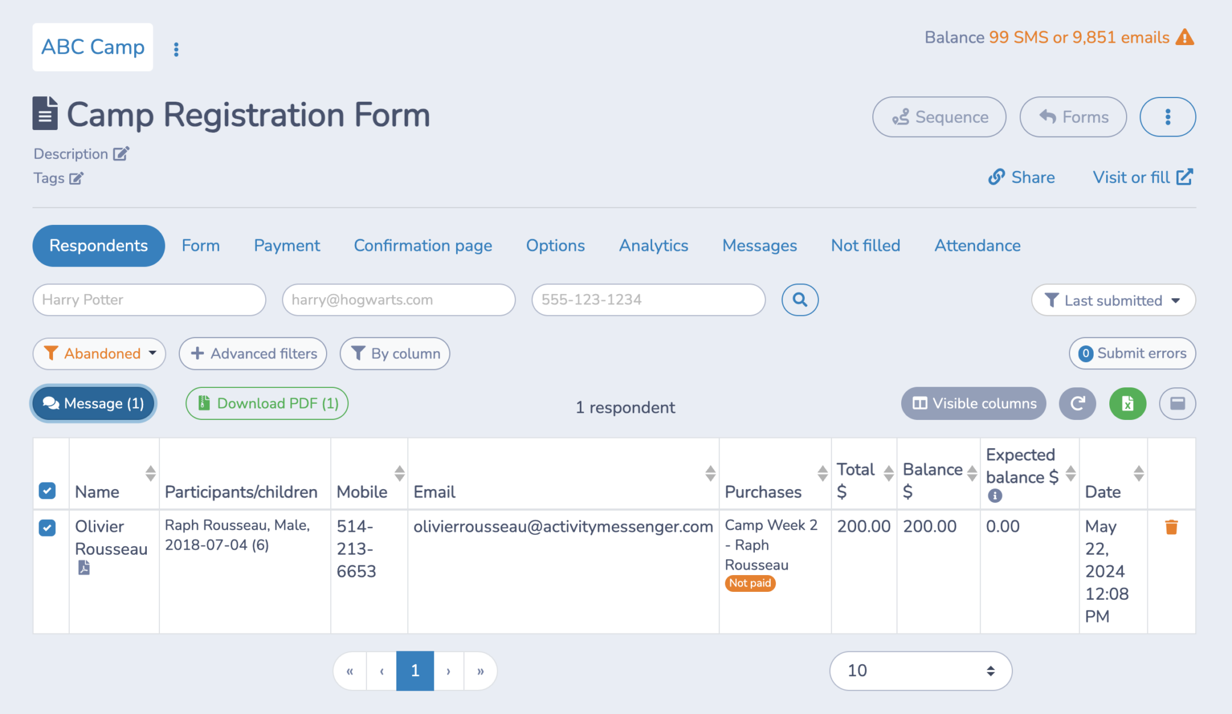Screen dimensions: 1232x714
Task: Open the Messages tab
Action: [759, 245]
